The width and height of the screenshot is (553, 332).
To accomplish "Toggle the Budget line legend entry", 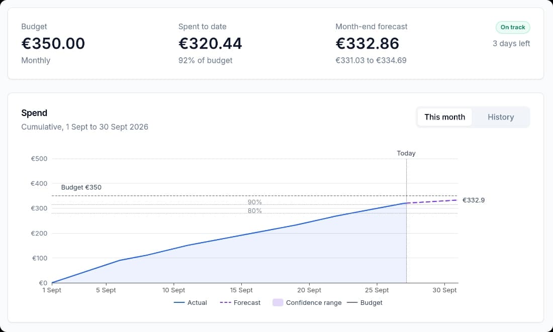I will 364,302.
